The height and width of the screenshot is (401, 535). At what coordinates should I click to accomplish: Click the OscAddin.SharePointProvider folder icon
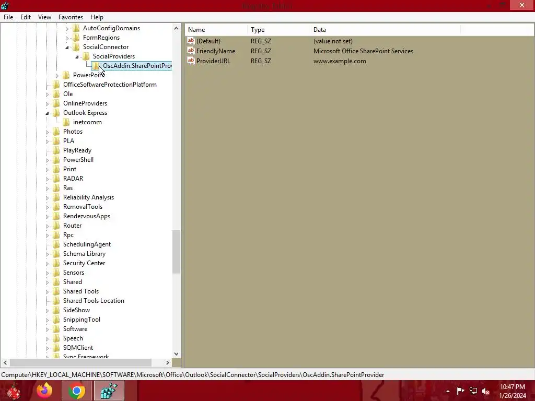pyautogui.click(x=96, y=65)
